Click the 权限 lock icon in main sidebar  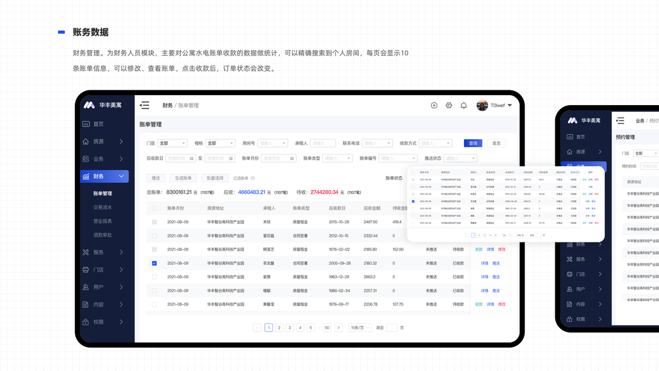(x=86, y=322)
